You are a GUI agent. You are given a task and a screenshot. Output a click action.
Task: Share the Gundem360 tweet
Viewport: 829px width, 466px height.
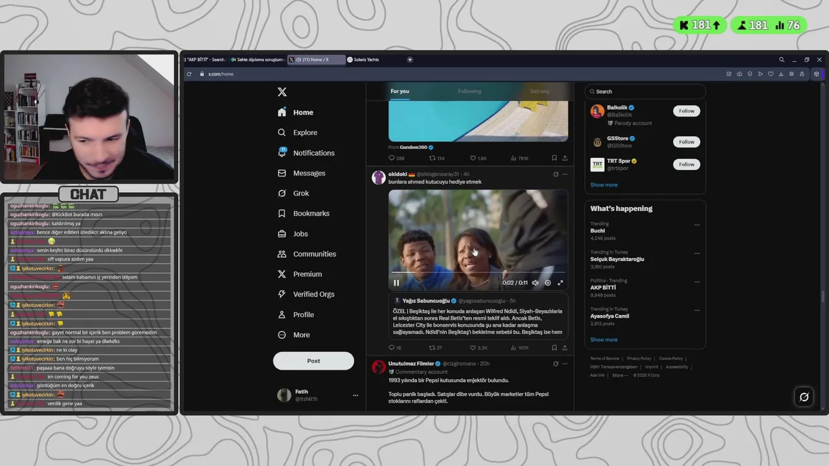coord(565,158)
